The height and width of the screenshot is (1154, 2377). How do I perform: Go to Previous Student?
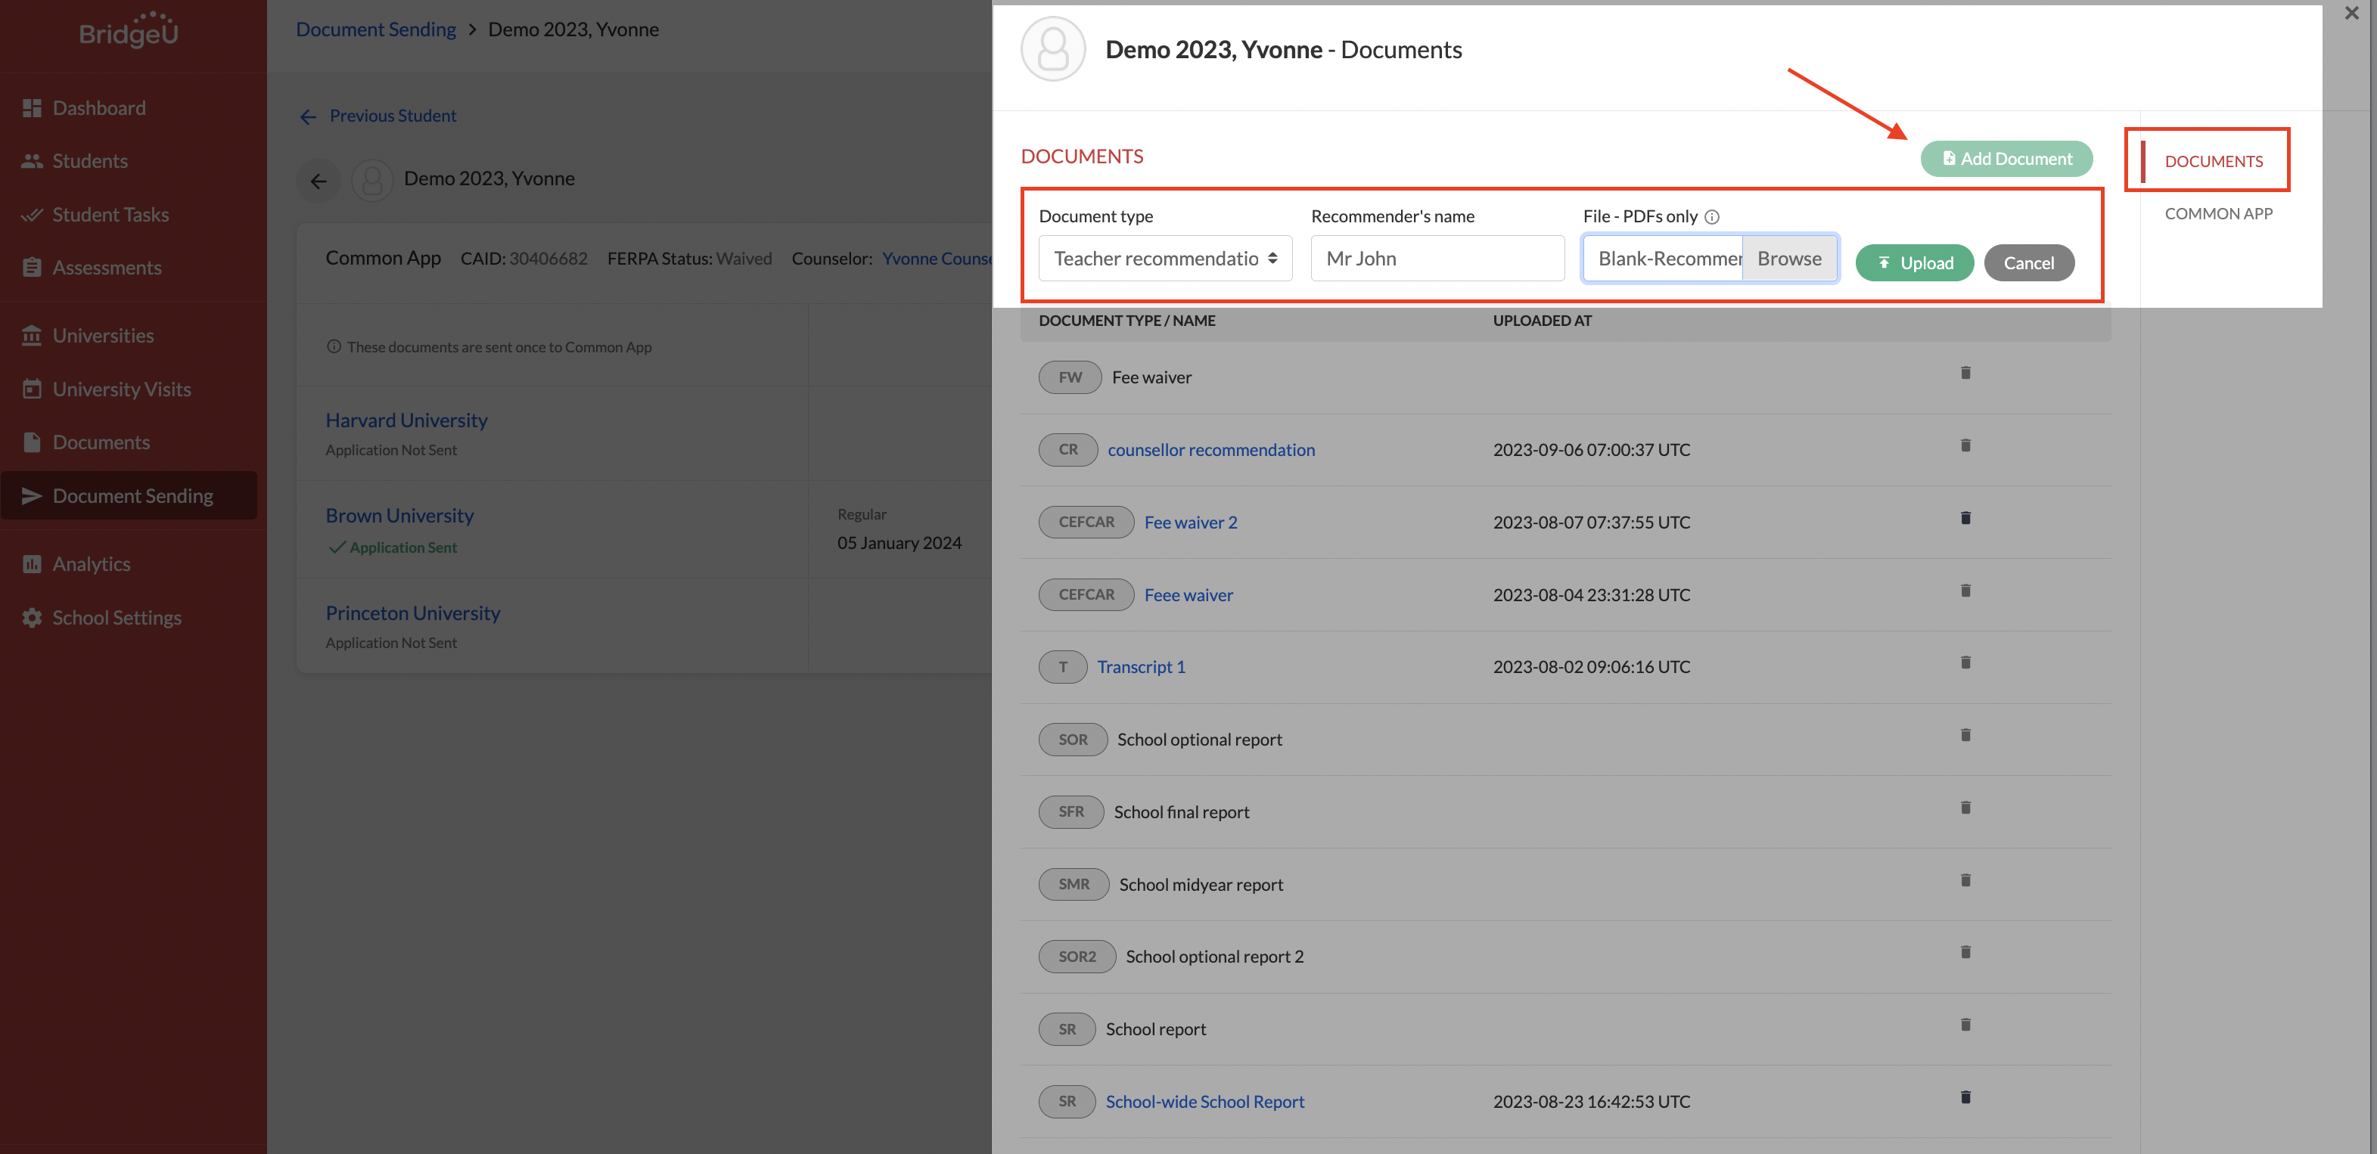pos(378,115)
